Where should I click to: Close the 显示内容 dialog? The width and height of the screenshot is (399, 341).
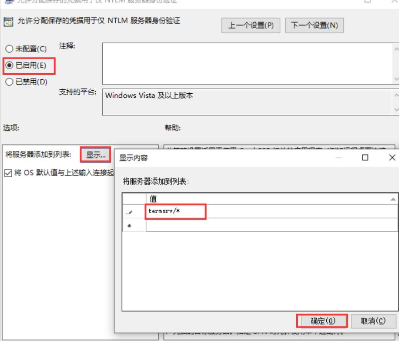point(392,157)
